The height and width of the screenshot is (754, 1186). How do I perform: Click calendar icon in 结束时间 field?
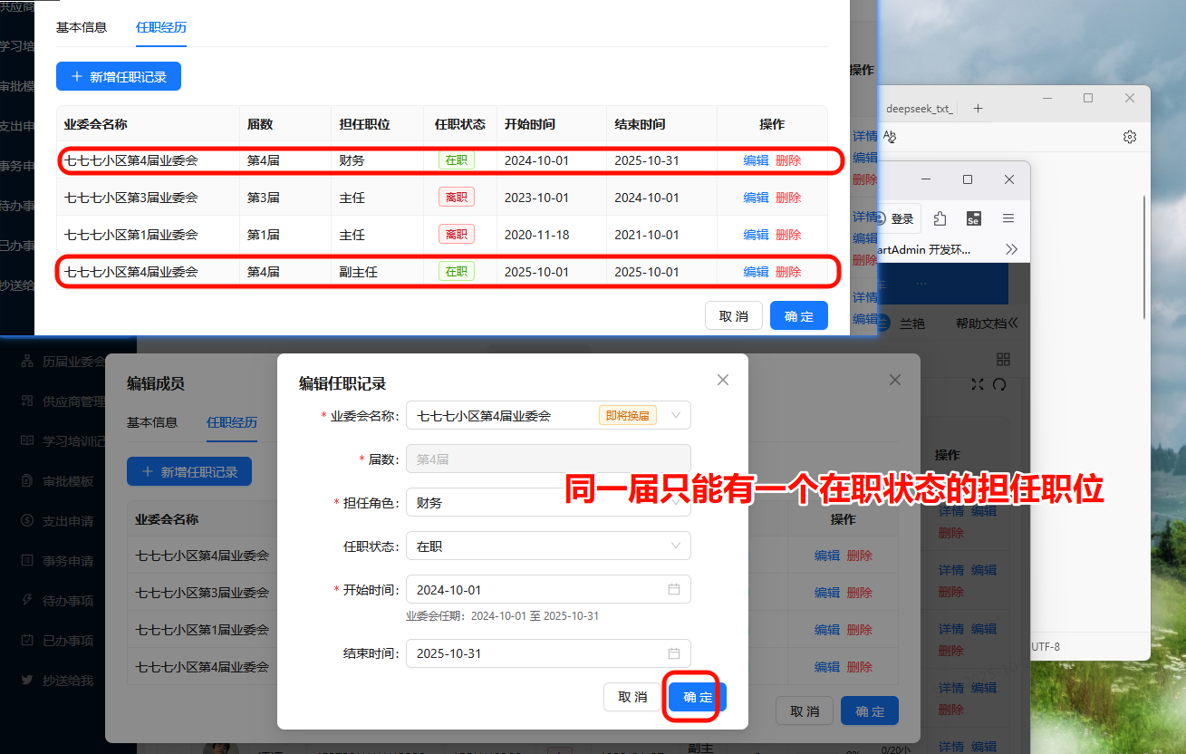coord(673,653)
